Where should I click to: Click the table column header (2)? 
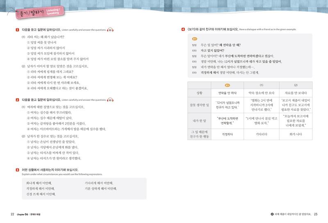click(x=296, y=85)
